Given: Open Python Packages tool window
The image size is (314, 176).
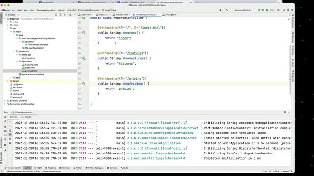Looking at the screenshot, I should pyautogui.click(x=94, y=168).
